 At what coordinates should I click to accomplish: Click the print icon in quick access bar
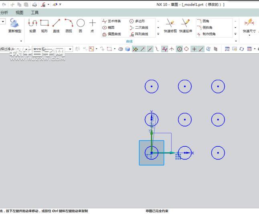point(34,5)
